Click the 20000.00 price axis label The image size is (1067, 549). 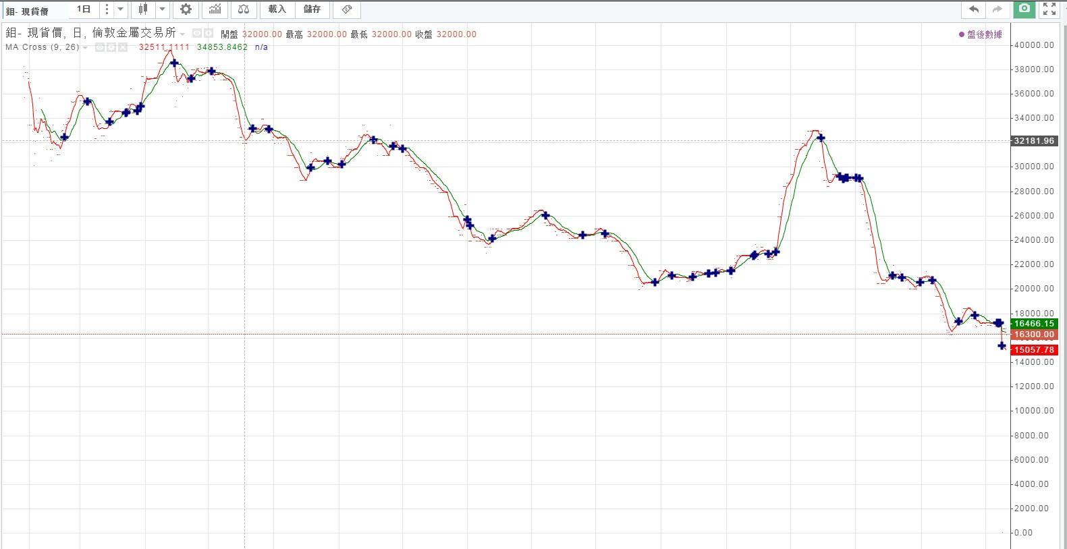pos(1033,289)
